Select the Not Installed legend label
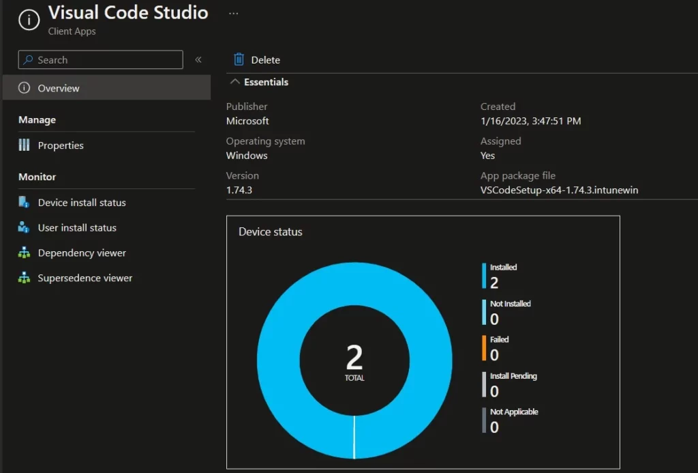 click(511, 304)
